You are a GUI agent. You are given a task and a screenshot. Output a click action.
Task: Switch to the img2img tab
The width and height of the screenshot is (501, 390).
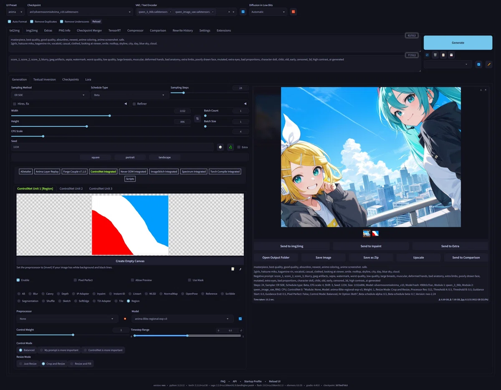(32, 30)
